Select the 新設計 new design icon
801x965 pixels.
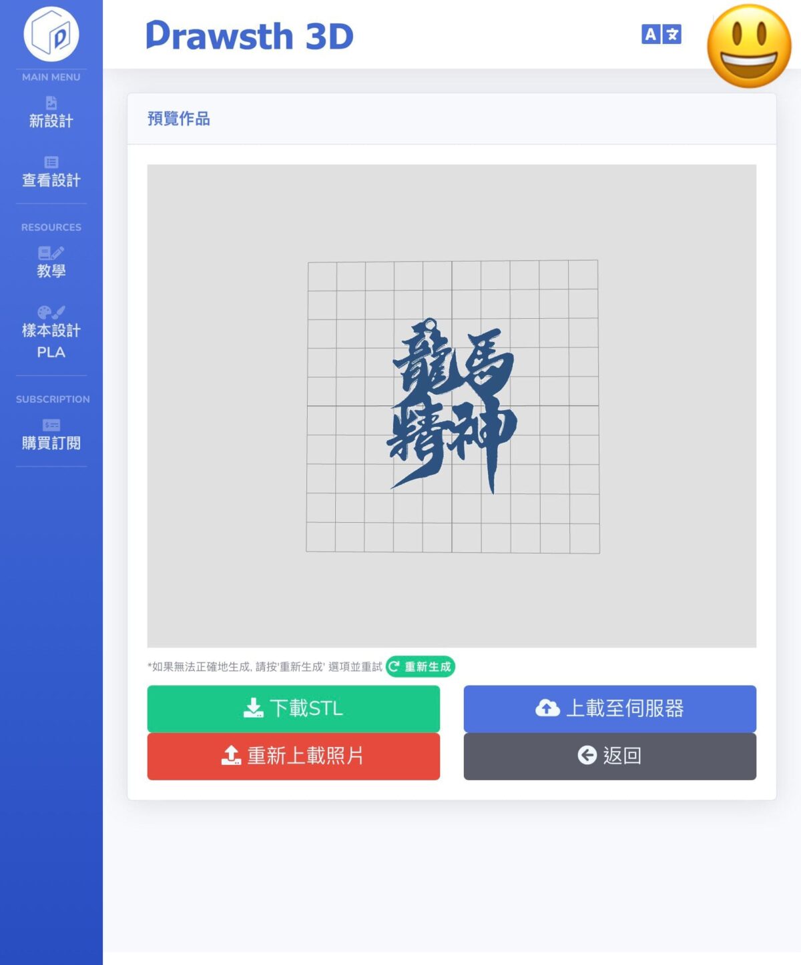click(51, 103)
